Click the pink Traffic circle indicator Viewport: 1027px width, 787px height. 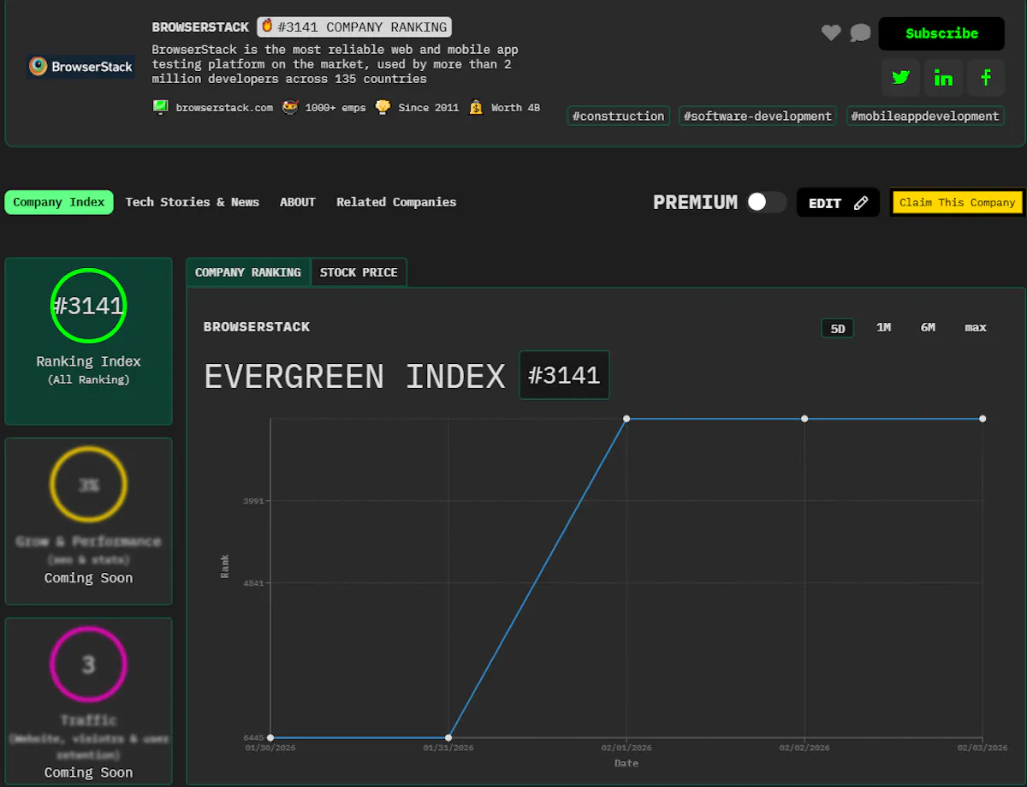tap(88, 665)
